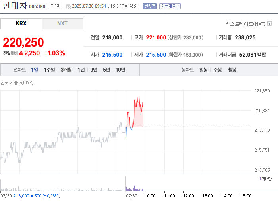Image resolution: width=278 pixels, height=201 pixels.
Task: Select the 1일 line chart period
Action: (x=35, y=70)
